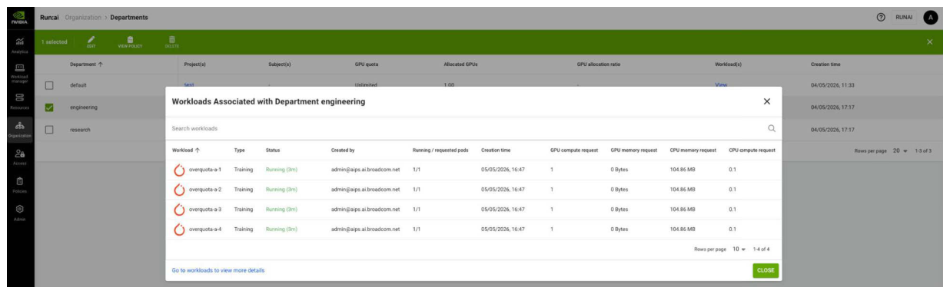950x294 pixels.
Task: Uncheck the engineering department checkbox
Action: point(49,107)
